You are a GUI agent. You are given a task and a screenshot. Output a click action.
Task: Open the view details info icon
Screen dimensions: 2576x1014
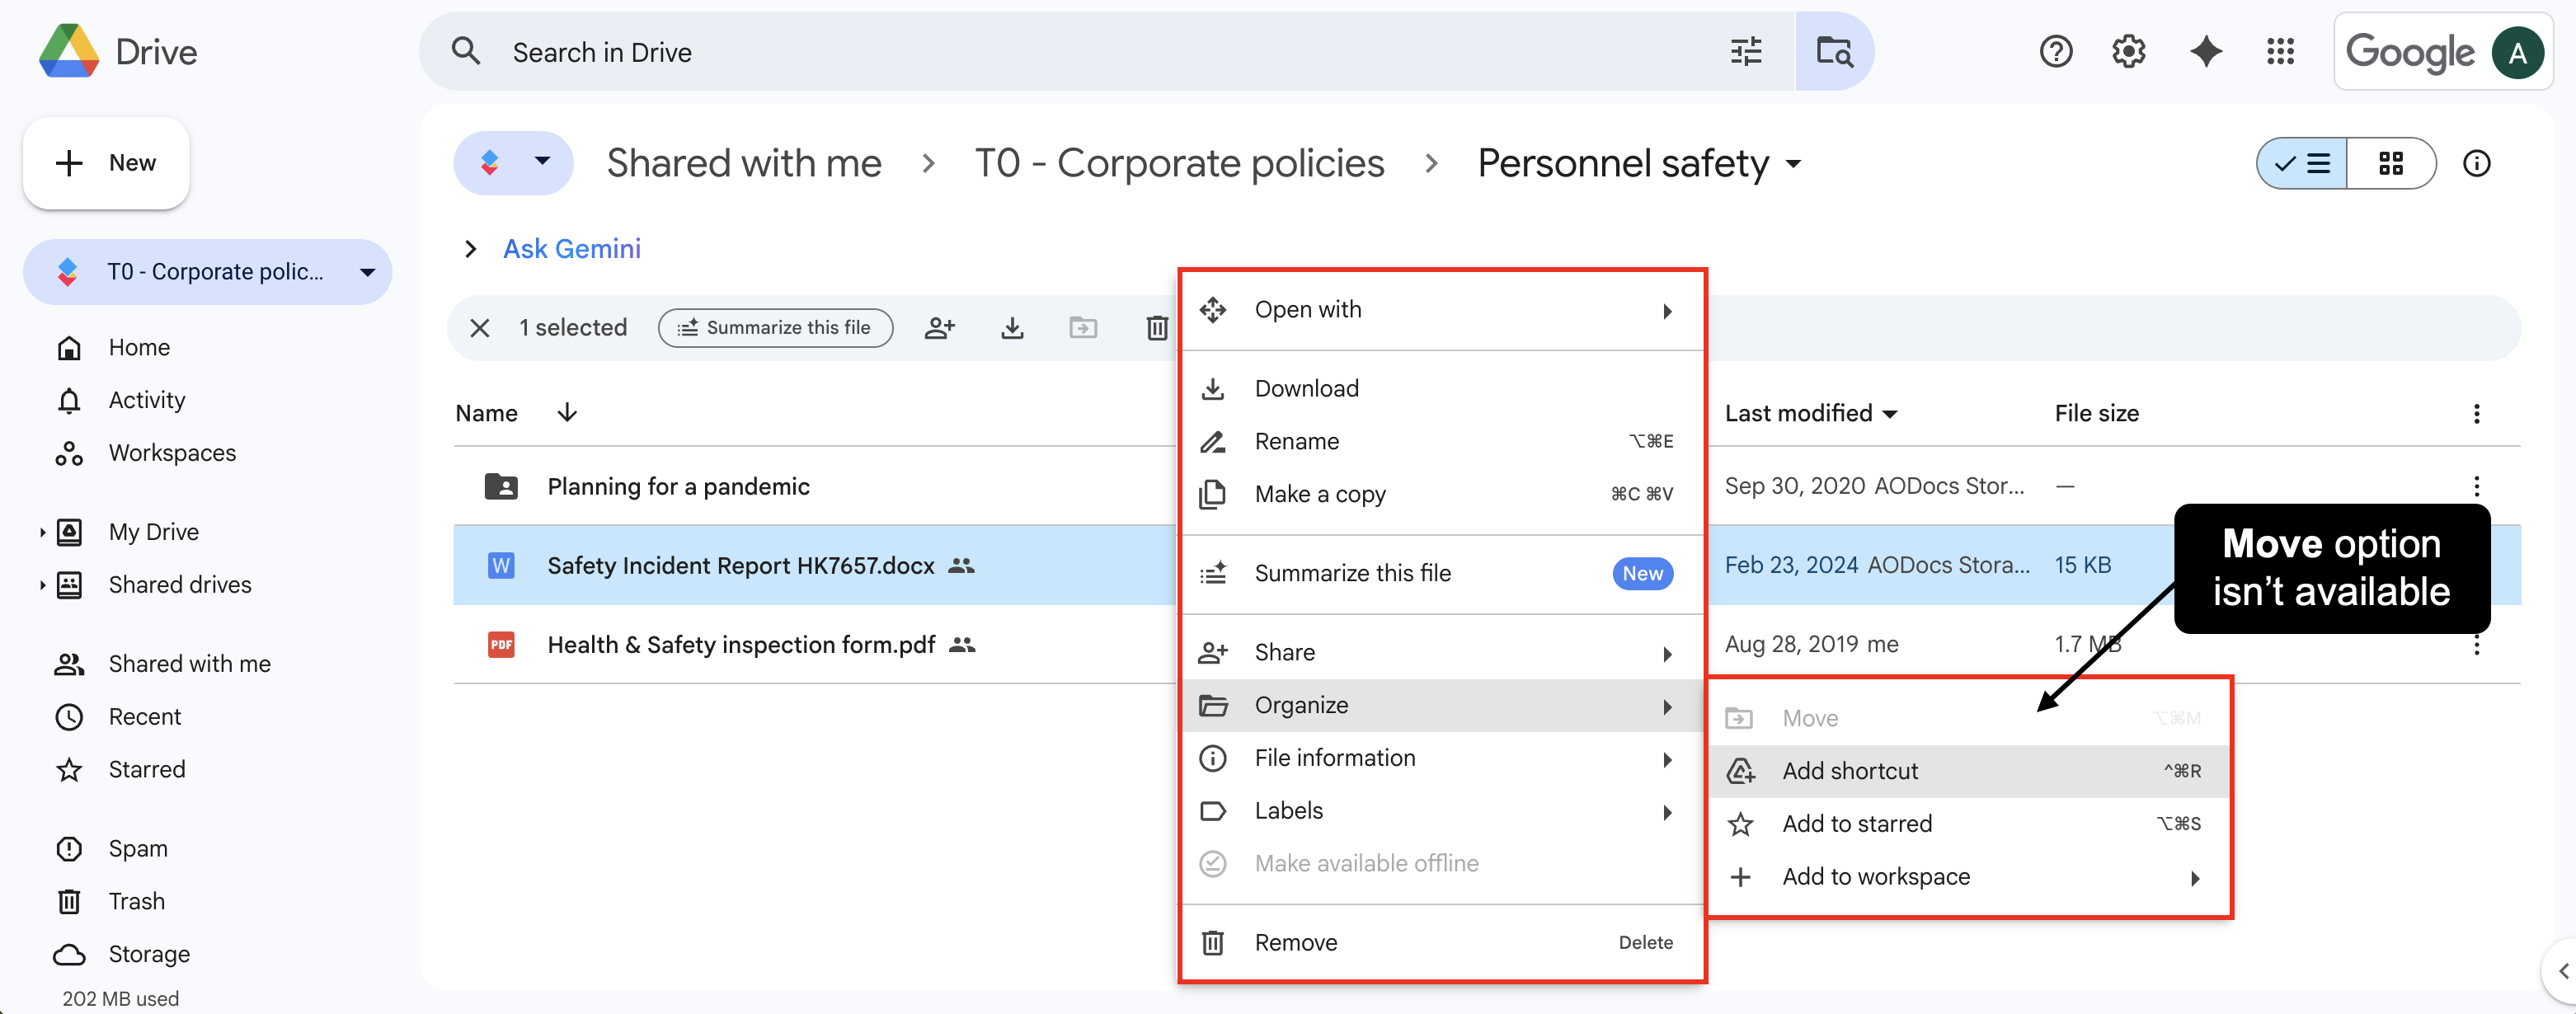2476,164
